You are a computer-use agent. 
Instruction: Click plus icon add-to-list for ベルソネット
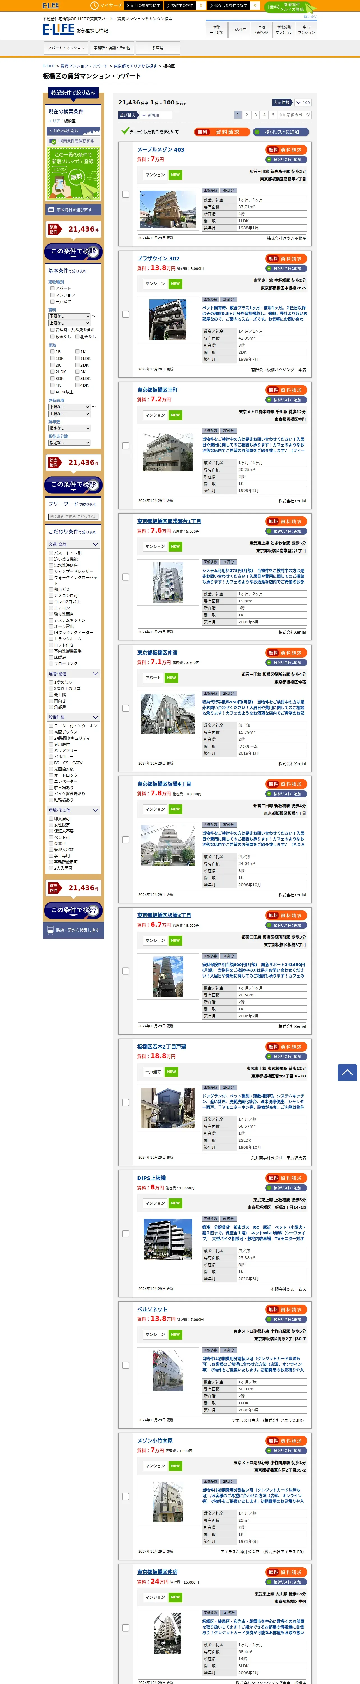[x=286, y=1319]
